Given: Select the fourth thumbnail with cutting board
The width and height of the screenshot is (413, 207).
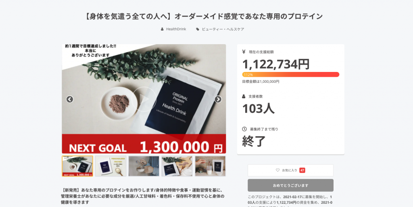Looking at the screenshot, I should [x=177, y=166].
